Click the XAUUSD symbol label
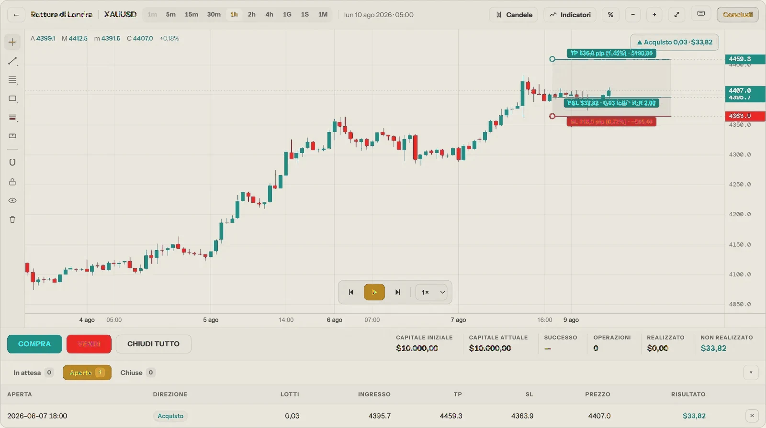 point(120,15)
